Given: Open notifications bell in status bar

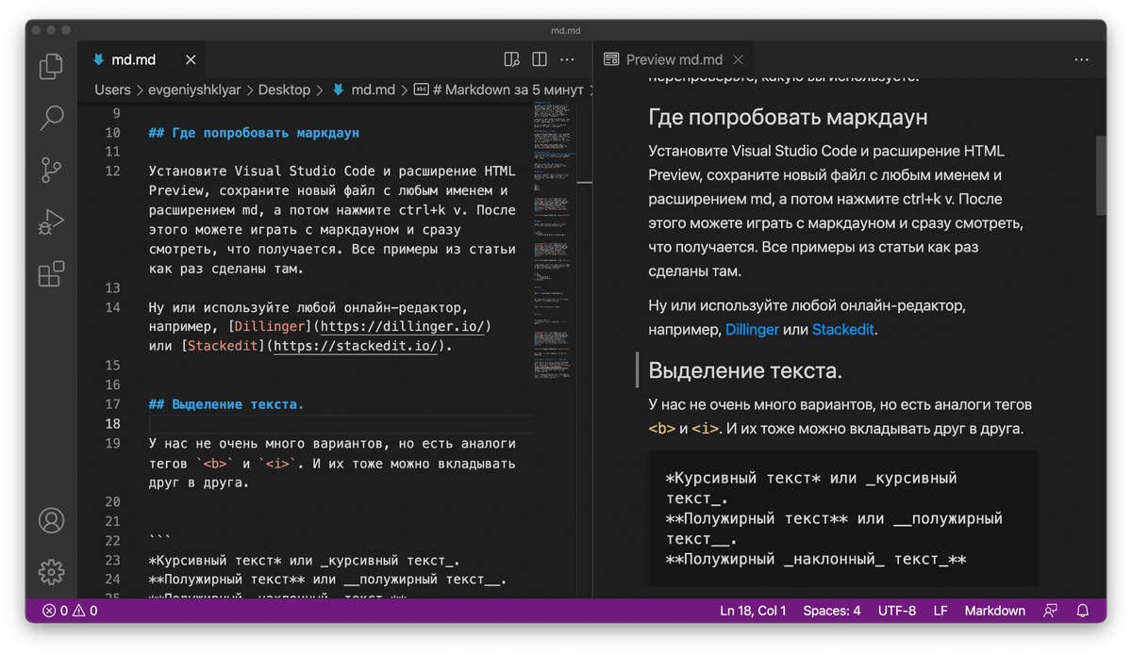Looking at the screenshot, I should pos(1084,611).
